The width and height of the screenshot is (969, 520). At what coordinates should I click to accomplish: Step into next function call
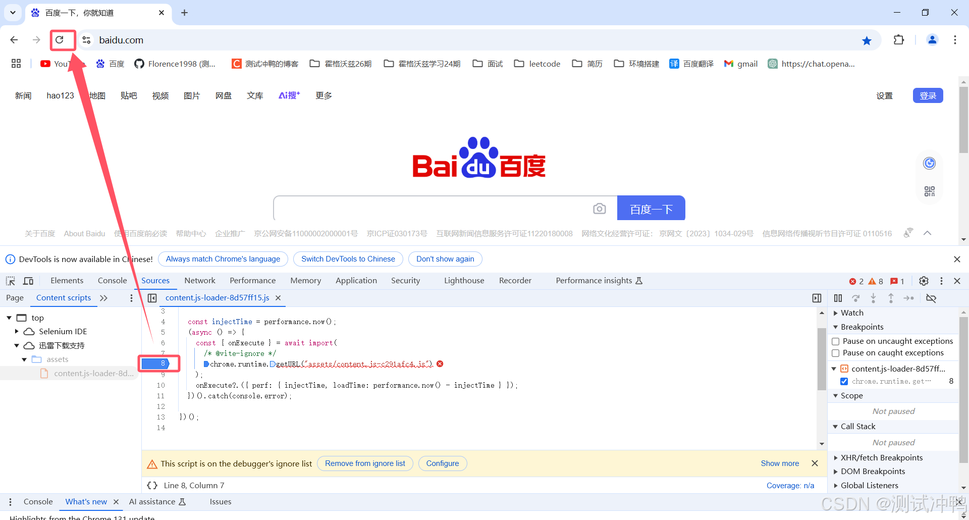(873, 298)
